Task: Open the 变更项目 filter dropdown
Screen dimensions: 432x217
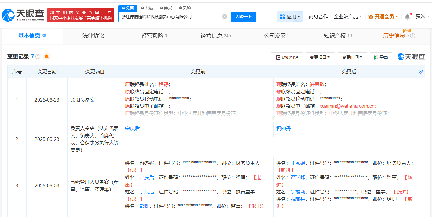Action: pos(320,57)
